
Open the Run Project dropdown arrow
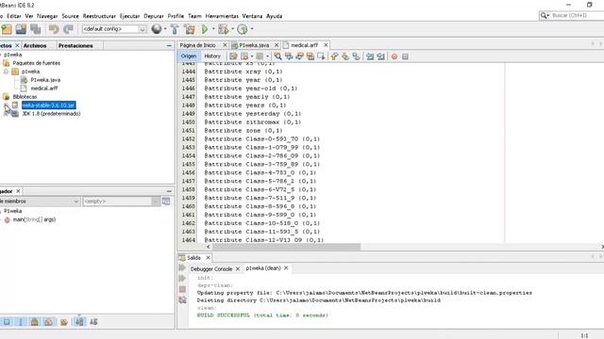[x=213, y=29]
